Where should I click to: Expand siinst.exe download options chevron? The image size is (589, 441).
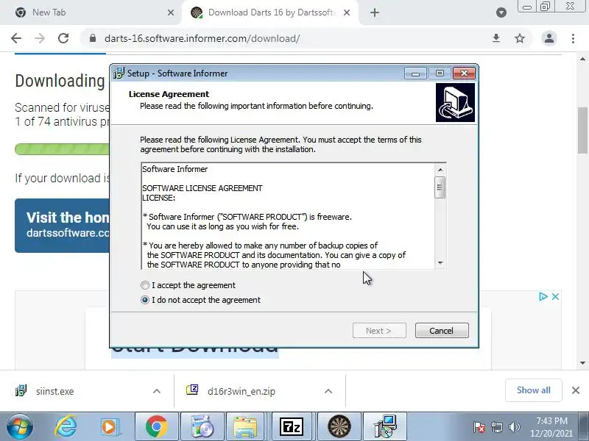click(157, 391)
